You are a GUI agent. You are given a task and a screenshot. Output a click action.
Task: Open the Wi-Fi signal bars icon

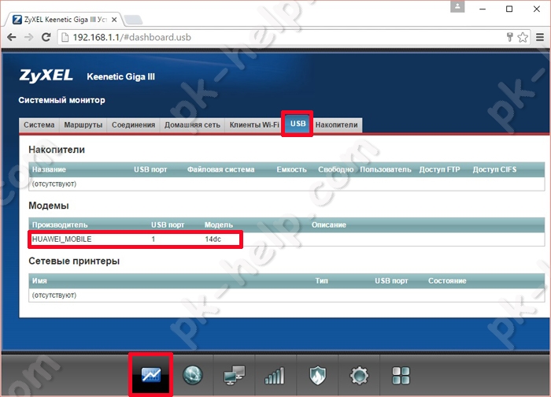[275, 376]
